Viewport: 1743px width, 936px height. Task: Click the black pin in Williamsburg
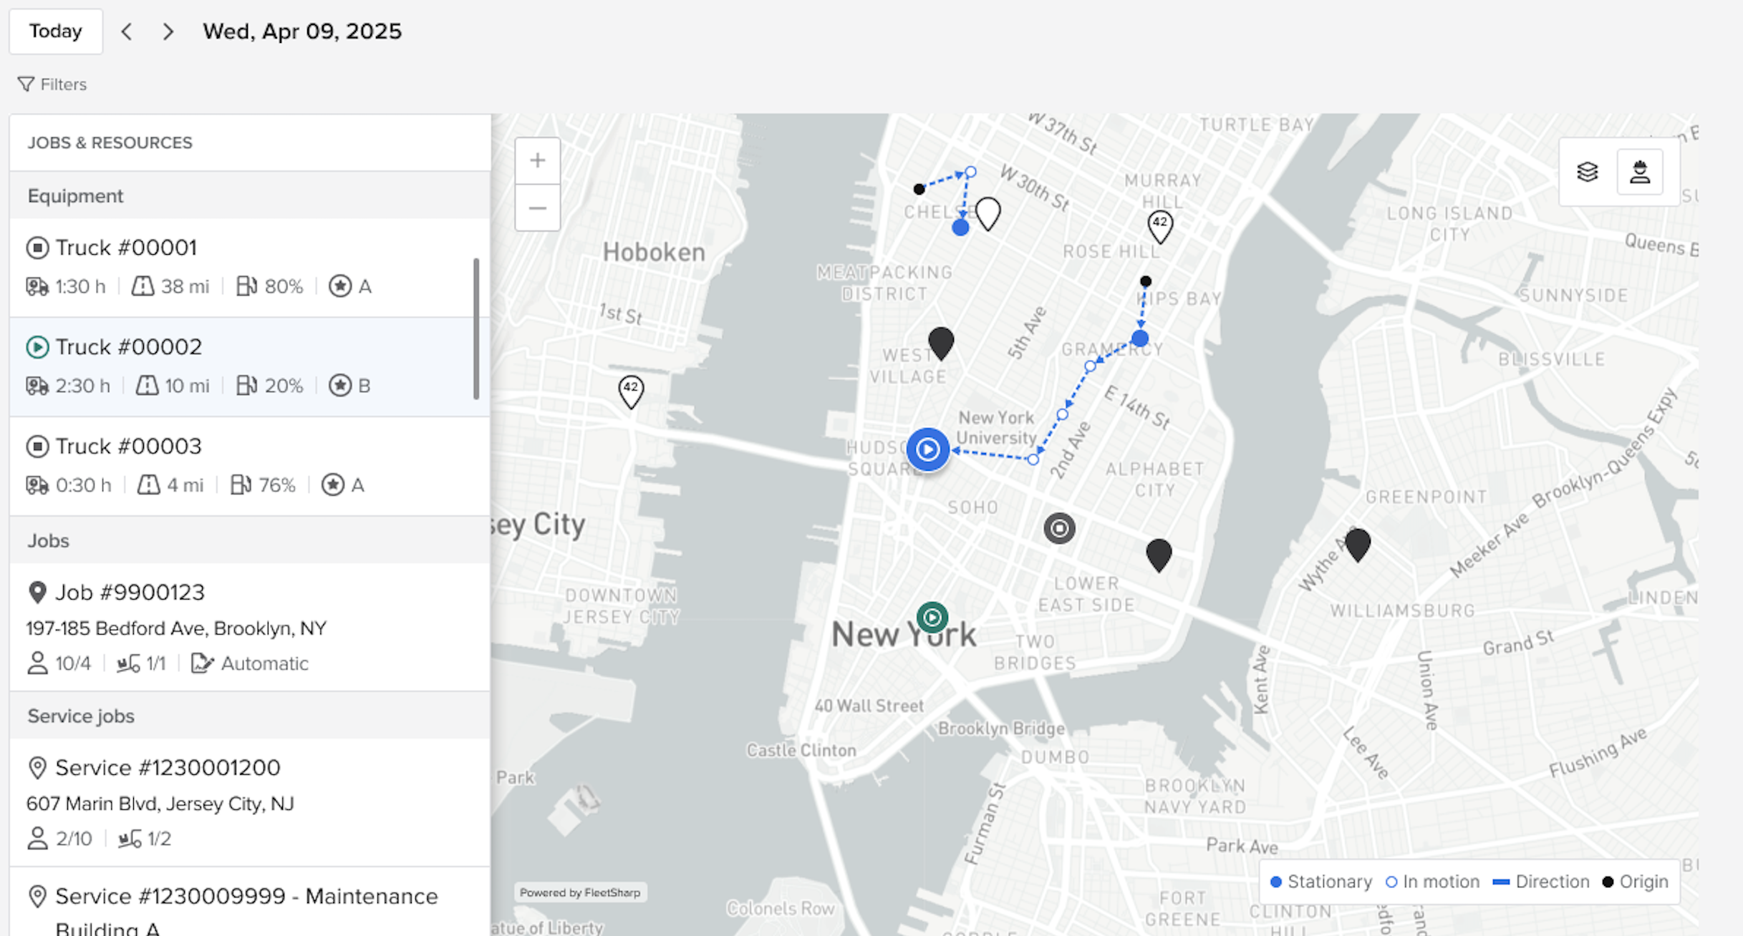pos(1357,544)
